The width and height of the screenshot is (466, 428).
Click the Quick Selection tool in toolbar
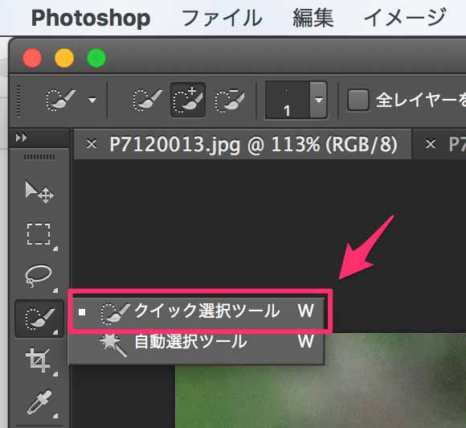click(39, 319)
